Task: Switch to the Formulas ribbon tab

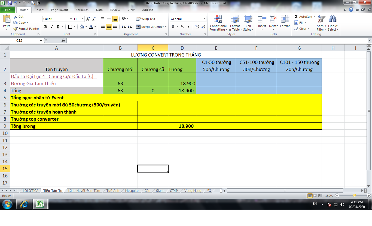Action: 82,10
